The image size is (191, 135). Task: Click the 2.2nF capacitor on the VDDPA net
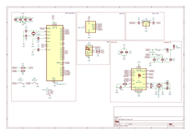(x=154, y=60)
